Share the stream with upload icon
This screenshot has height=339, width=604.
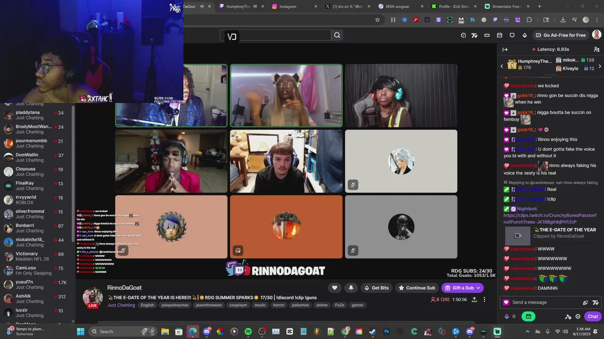474,299
